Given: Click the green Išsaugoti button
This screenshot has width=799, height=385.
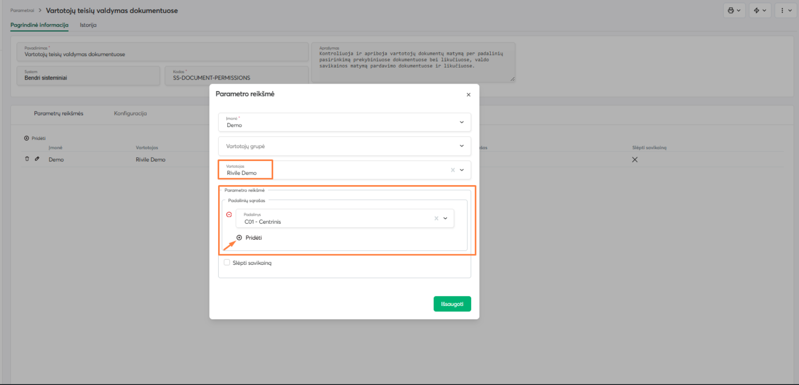Looking at the screenshot, I should click(x=452, y=304).
